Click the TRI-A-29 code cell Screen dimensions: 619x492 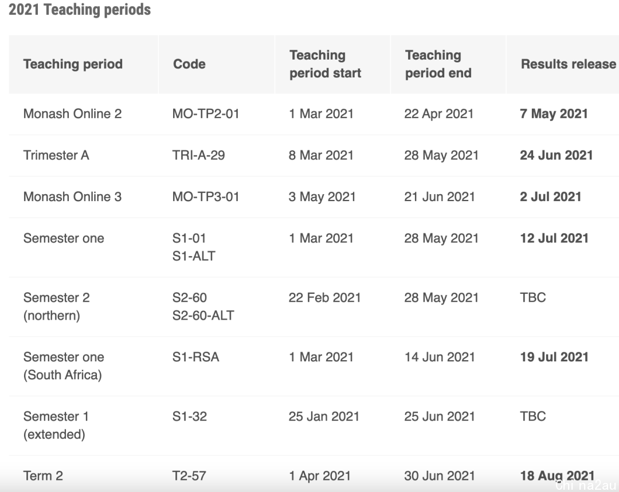(x=198, y=155)
